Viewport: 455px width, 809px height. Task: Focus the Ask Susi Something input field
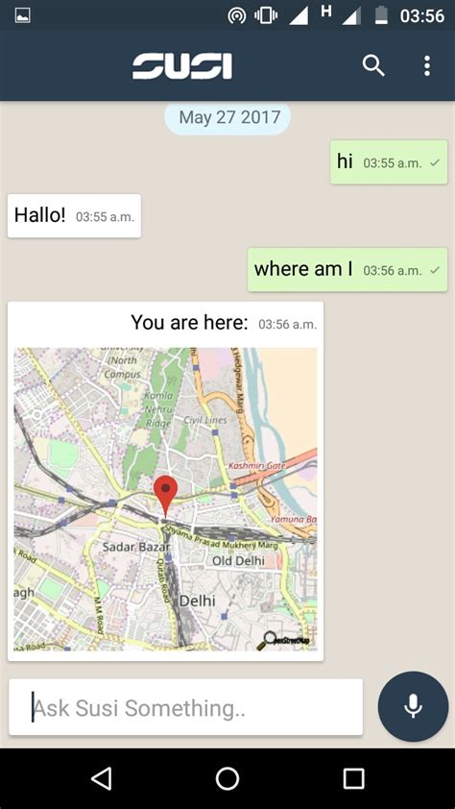185,707
